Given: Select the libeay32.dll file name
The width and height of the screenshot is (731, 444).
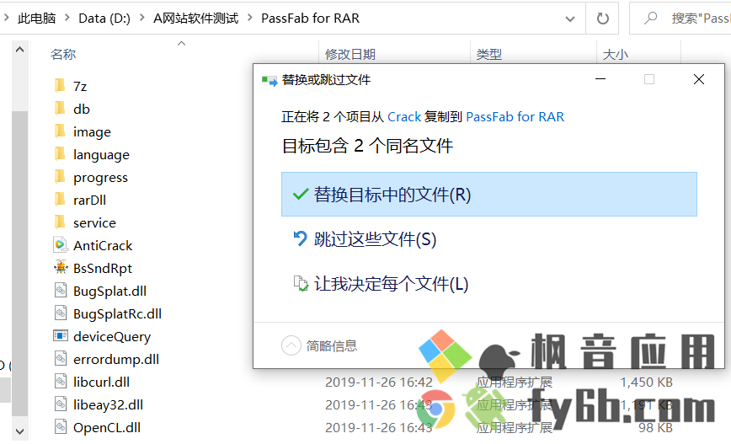Looking at the screenshot, I should (x=108, y=404).
